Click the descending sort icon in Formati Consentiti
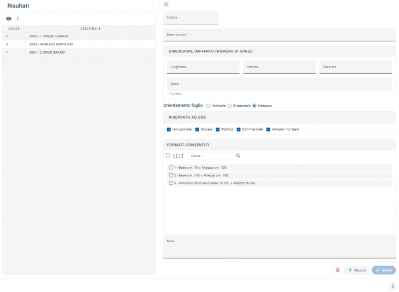399x292 pixels. [176, 156]
